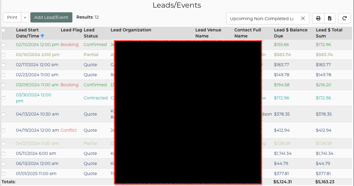Click the download file export icon
354x186 pixels.
(x=330, y=18)
